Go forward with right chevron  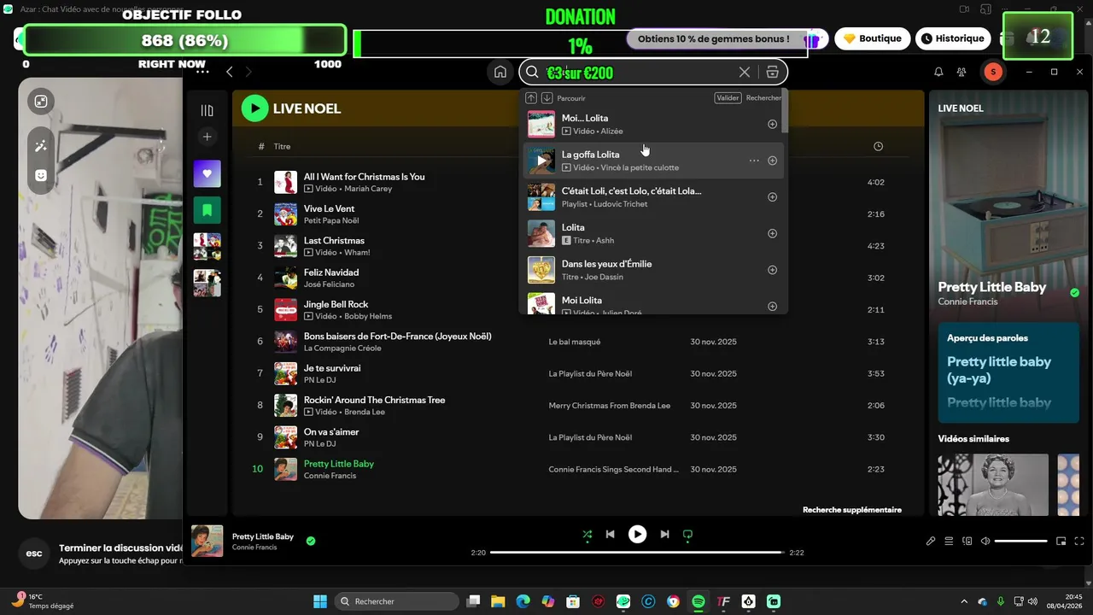coord(248,72)
